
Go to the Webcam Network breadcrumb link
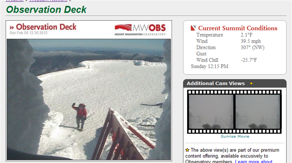click(x=48, y=1)
